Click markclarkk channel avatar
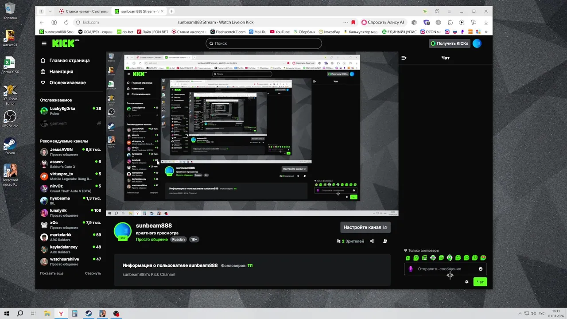The width and height of the screenshot is (567, 319). click(44, 237)
